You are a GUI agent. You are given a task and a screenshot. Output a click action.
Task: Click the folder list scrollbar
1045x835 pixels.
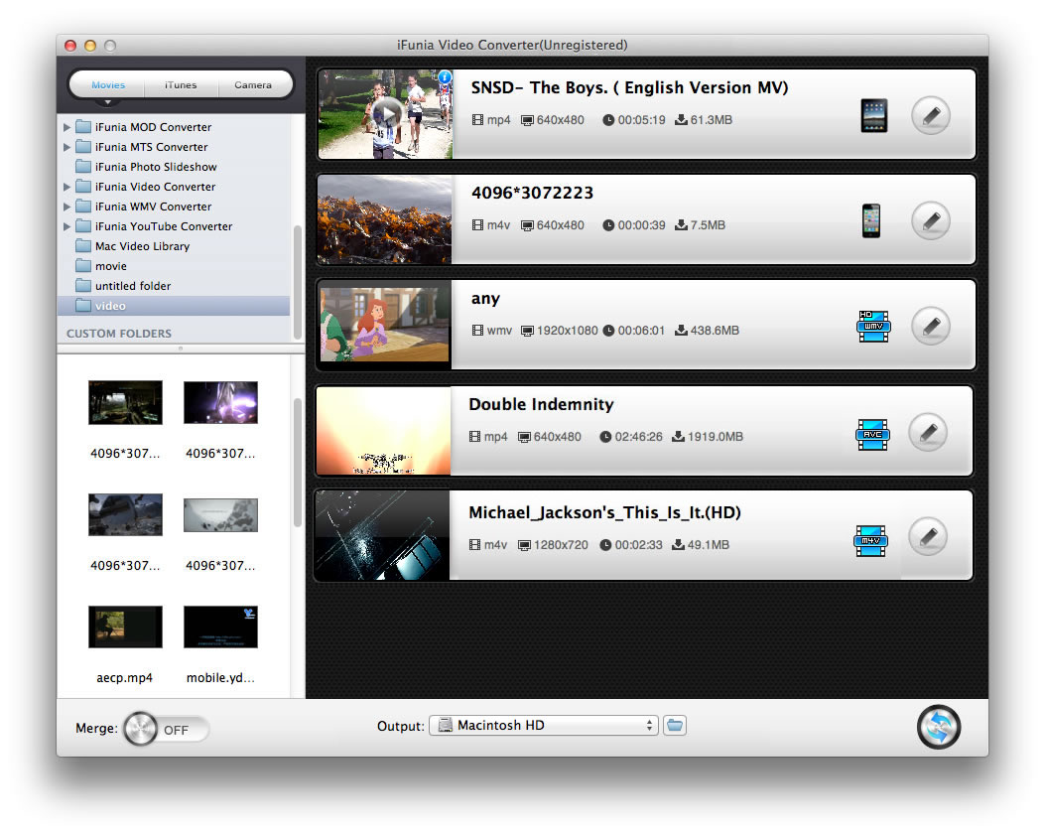(298, 283)
